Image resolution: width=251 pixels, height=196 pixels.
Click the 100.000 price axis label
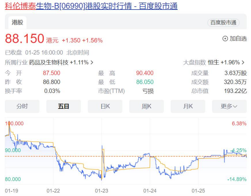(x=14, y=124)
